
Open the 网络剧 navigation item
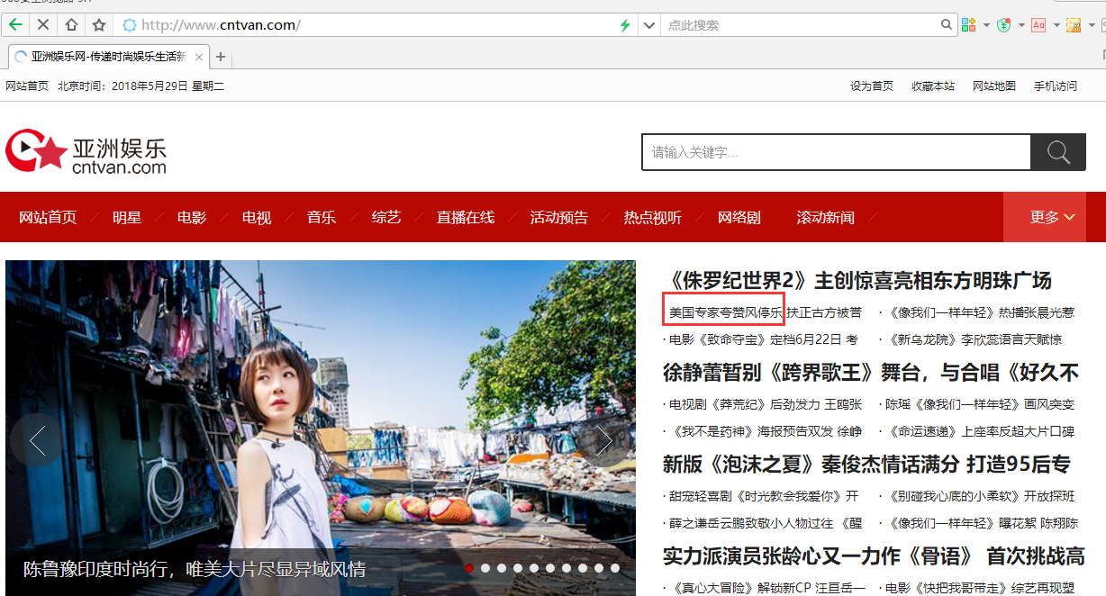pyautogui.click(x=739, y=217)
